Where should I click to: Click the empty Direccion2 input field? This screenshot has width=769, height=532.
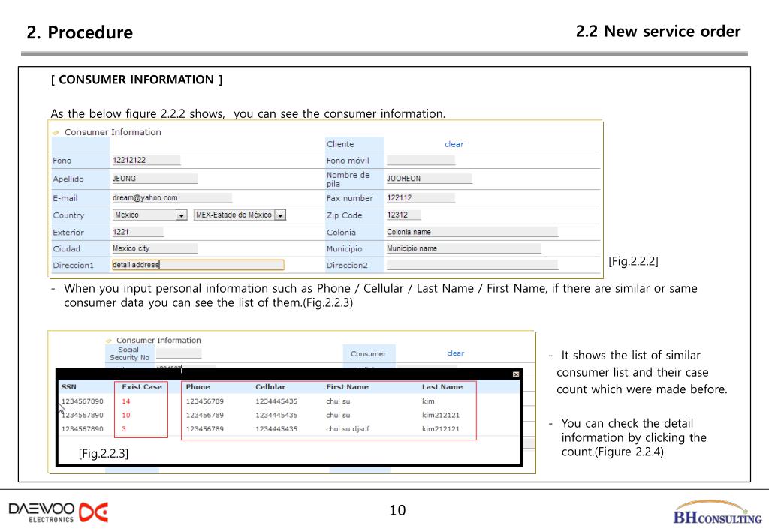pyautogui.click(x=472, y=265)
